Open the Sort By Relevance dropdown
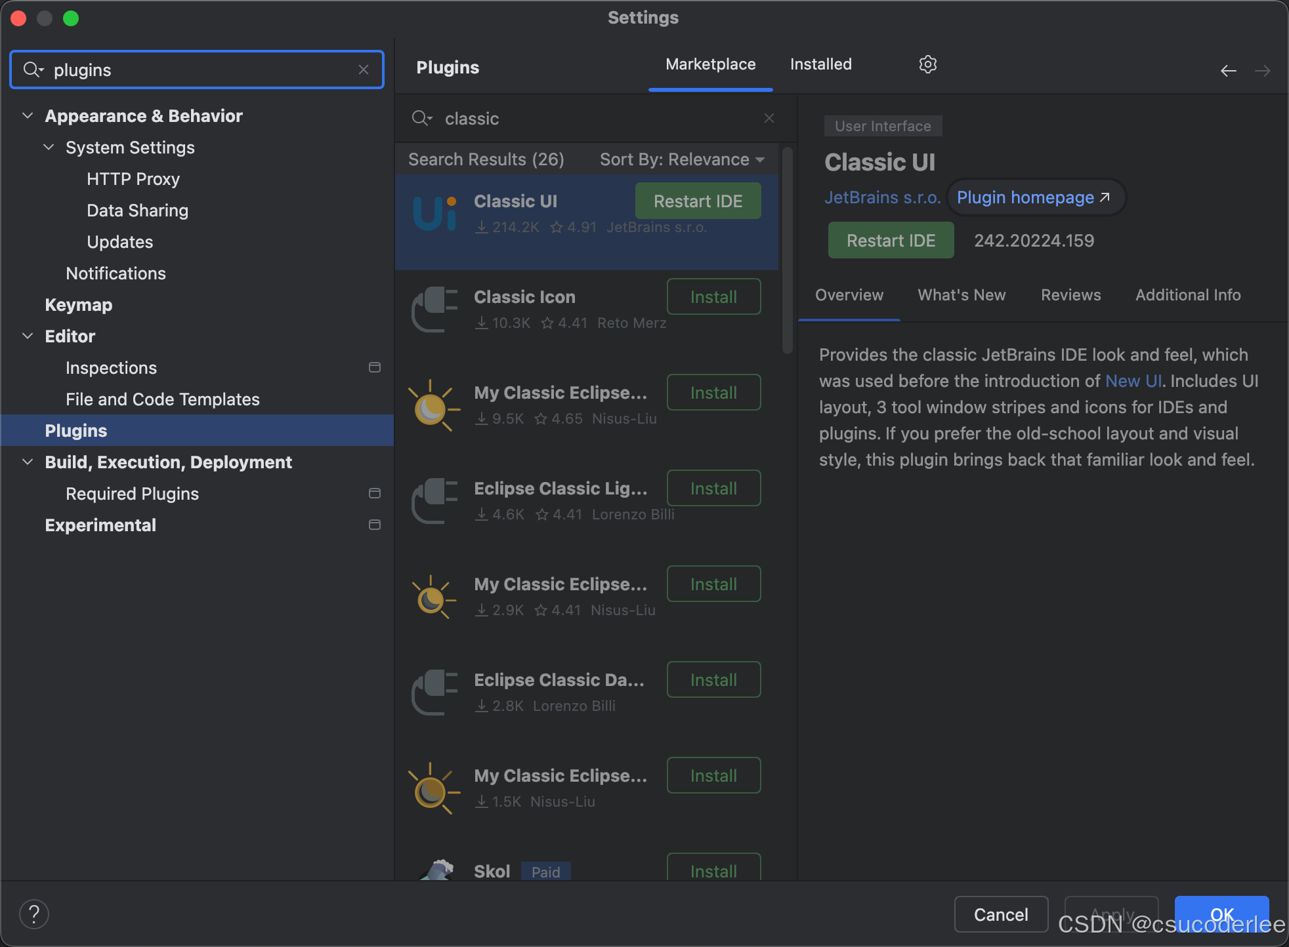Viewport: 1289px width, 947px height. point(683,159)
